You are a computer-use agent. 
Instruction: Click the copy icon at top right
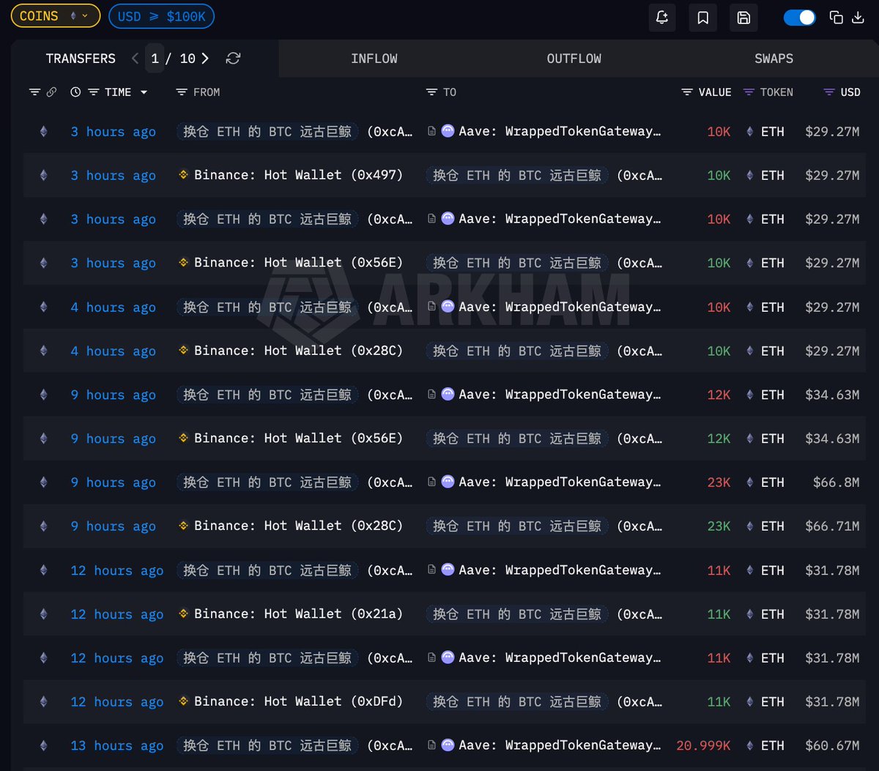pyautogui.click(x=836, y=18)
